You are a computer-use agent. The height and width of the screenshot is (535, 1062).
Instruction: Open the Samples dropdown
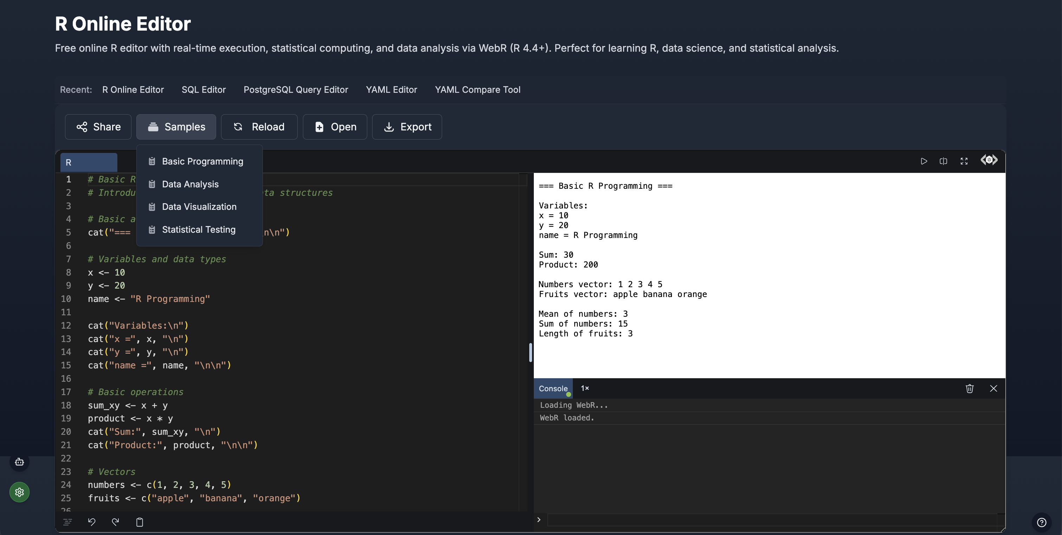[x=176, y=127]
